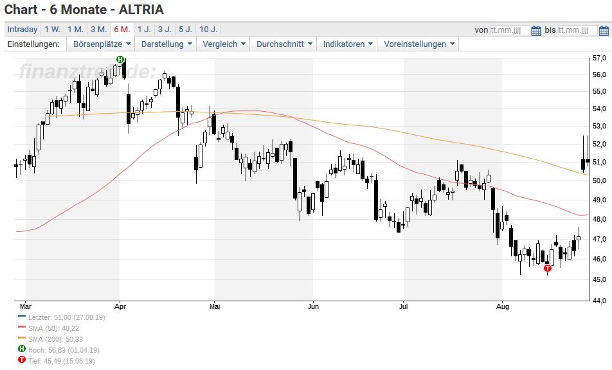612x370 pixels.
Task: Click the red T low marker
Action: point(548,269)
